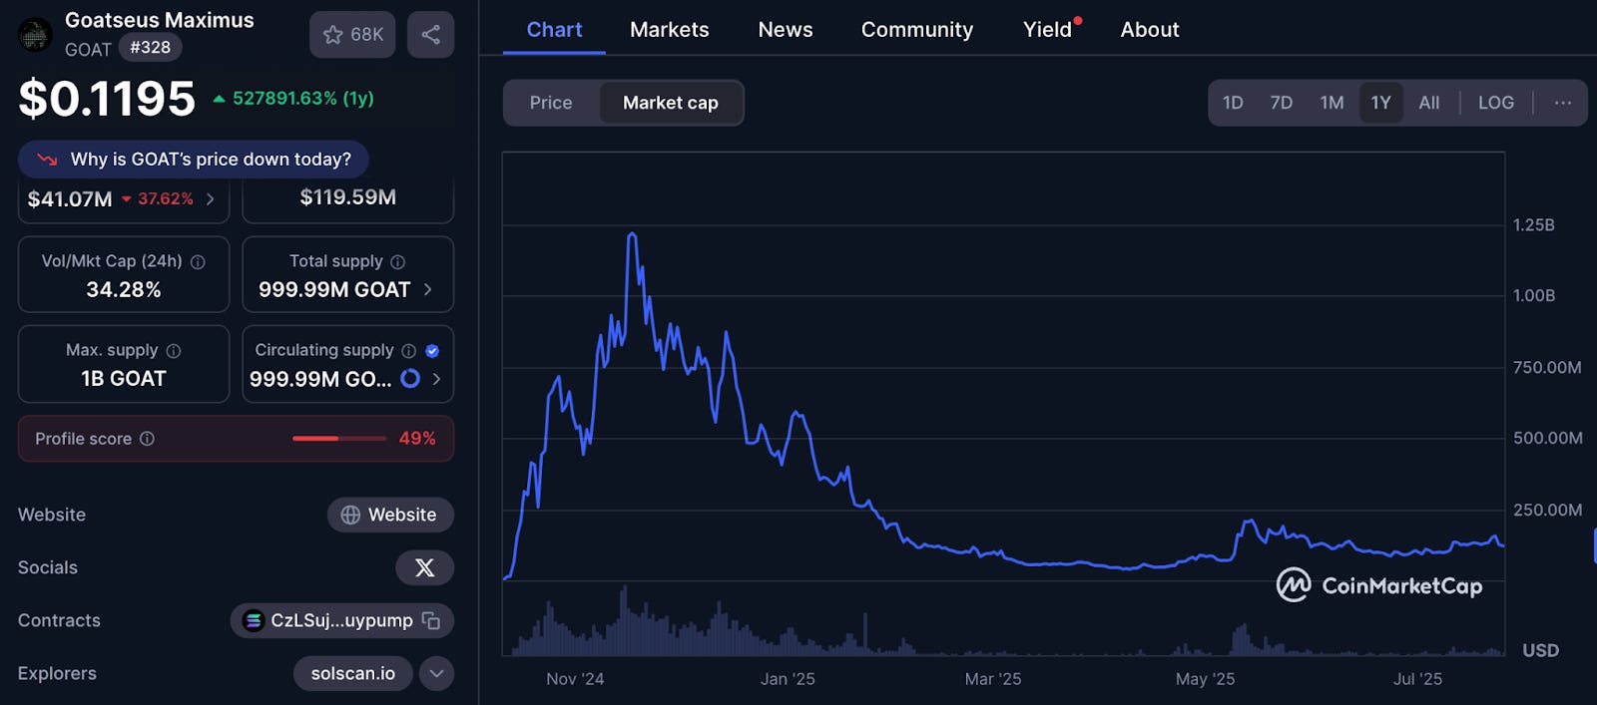Click info icon next to Max. supply
This screenshot has width=1597, height=705.
(174, 351)
